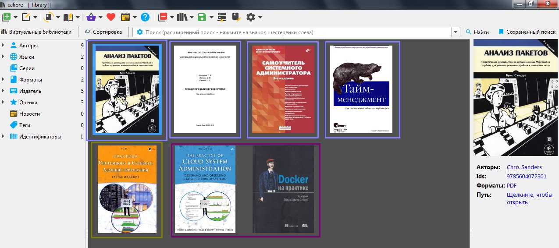
Task: Select Издатель in the tag browser
Action: coord(30,91)
